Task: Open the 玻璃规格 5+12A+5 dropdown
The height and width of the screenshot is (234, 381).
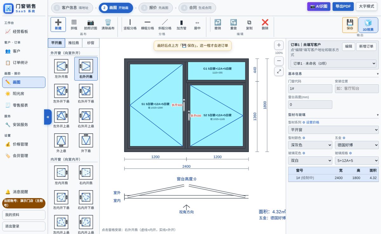Action: (357, 160)
